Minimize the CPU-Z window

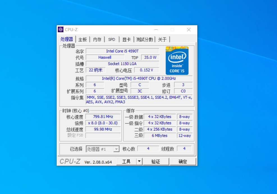(x=156, y=30)
